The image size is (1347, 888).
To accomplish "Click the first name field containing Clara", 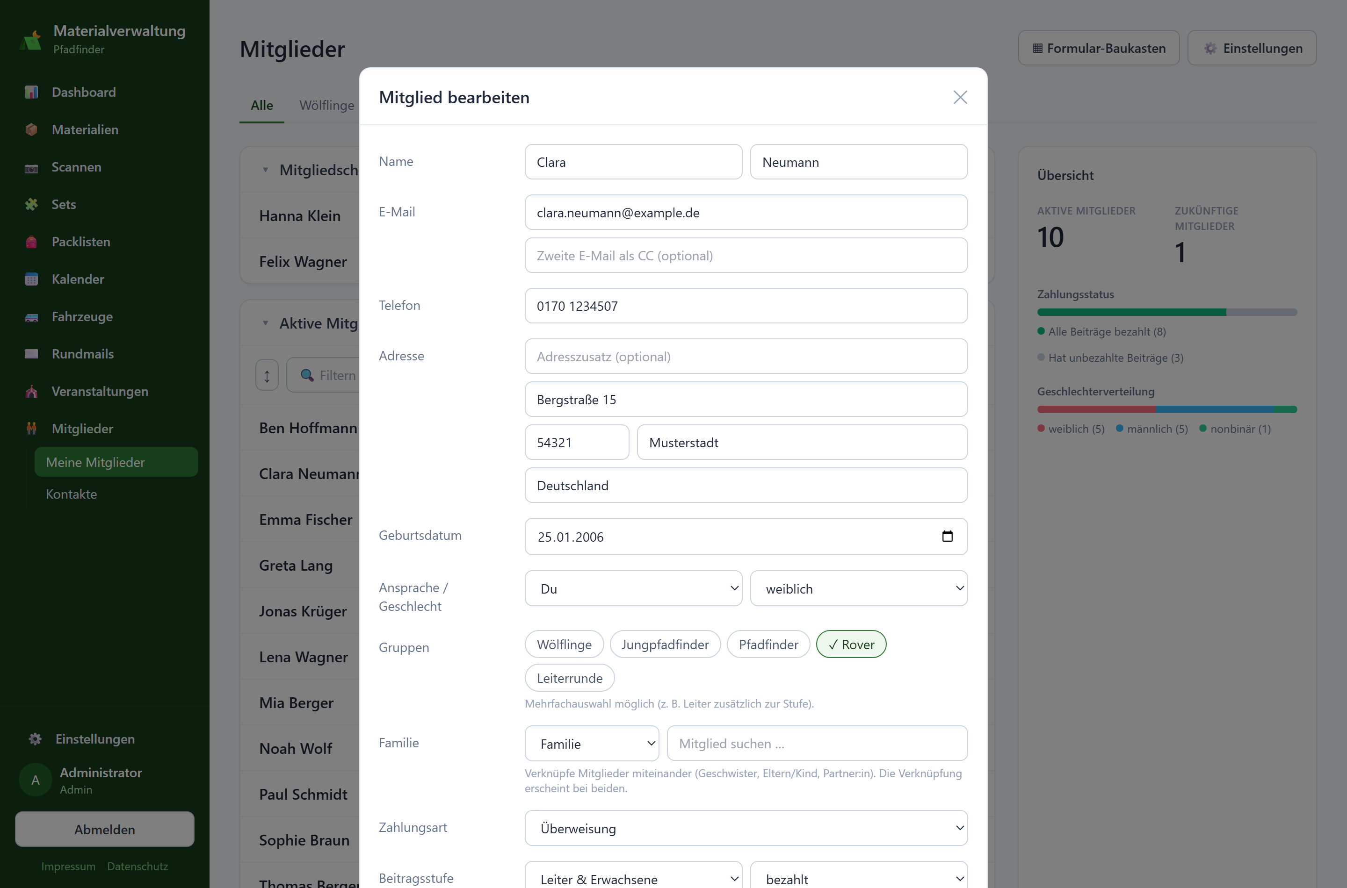I will pos(633,162).
